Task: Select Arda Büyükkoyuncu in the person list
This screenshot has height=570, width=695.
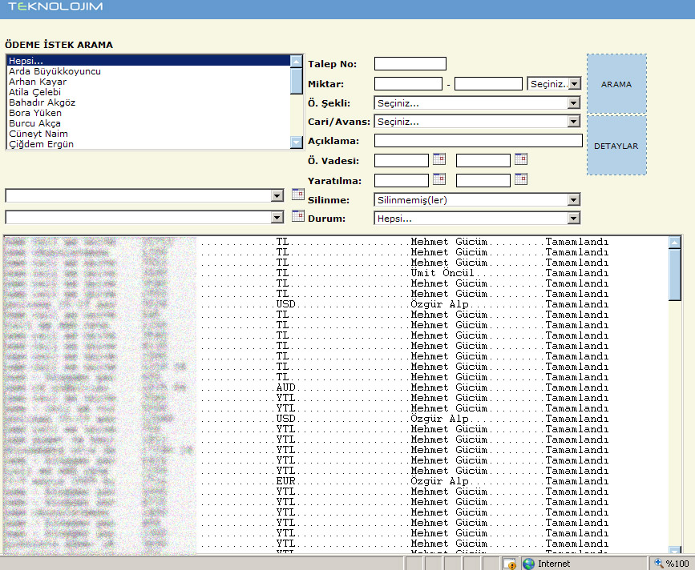Action: coord(55,71)
